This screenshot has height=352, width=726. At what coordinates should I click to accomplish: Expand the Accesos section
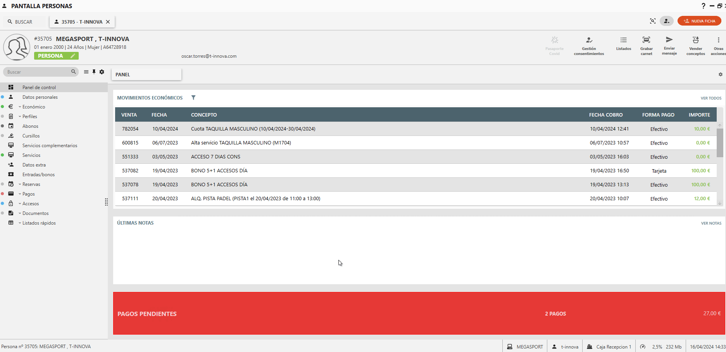pyautogui.click(x=20, y=203)
